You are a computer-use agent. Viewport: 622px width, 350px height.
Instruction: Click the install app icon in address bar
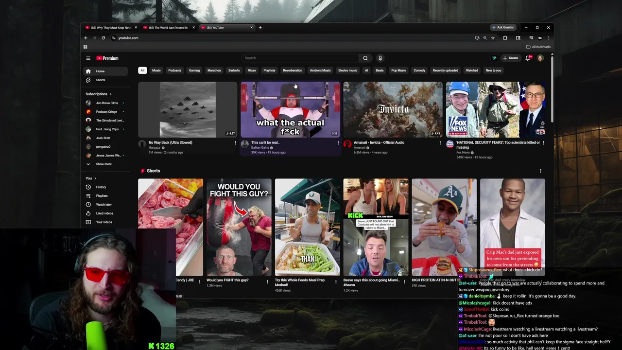click(477, 38)
